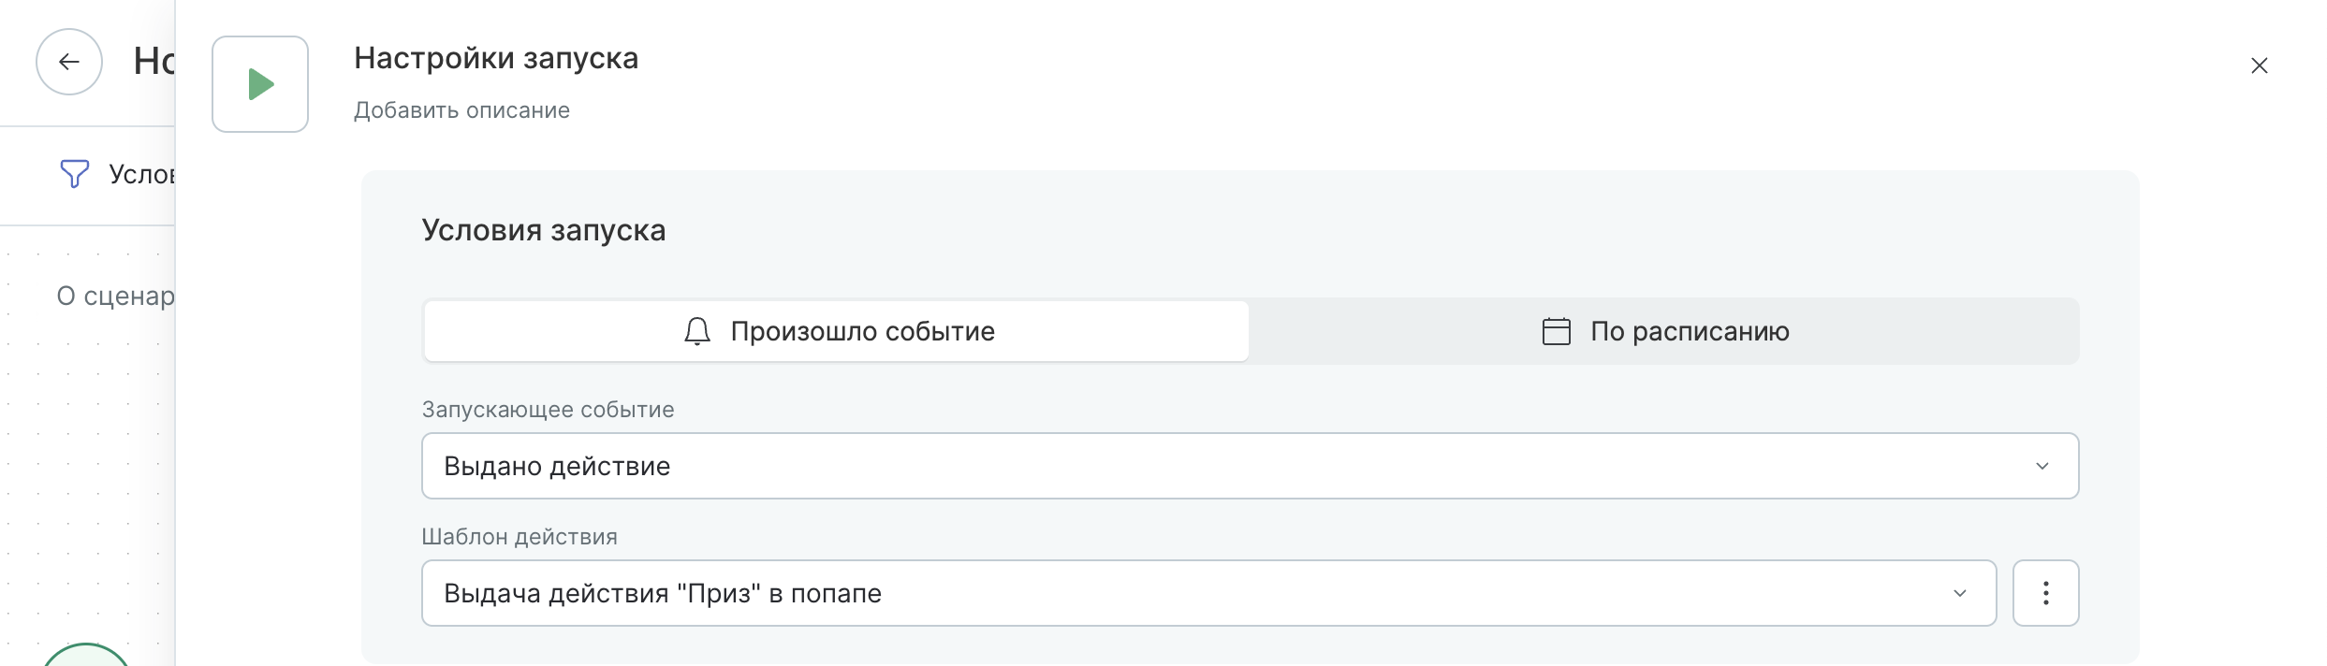Switch to Произошло событие tab
Image resolution: width=2327 pixels, height=666 pixels.
(836, 331)
